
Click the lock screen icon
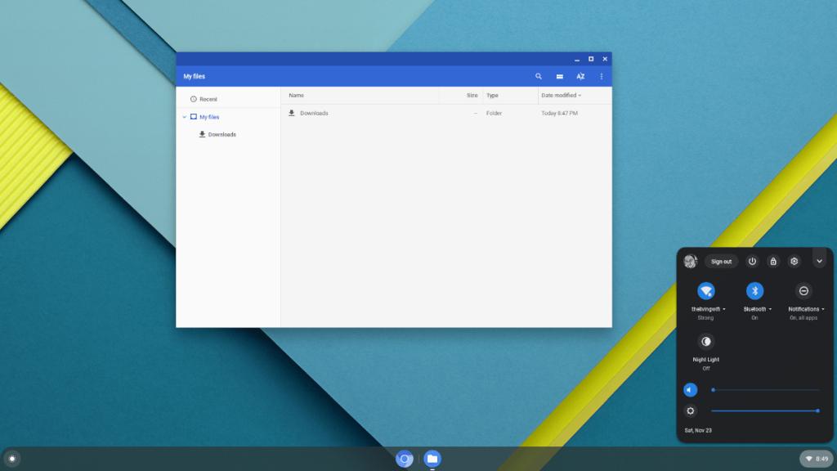(773, 261)
